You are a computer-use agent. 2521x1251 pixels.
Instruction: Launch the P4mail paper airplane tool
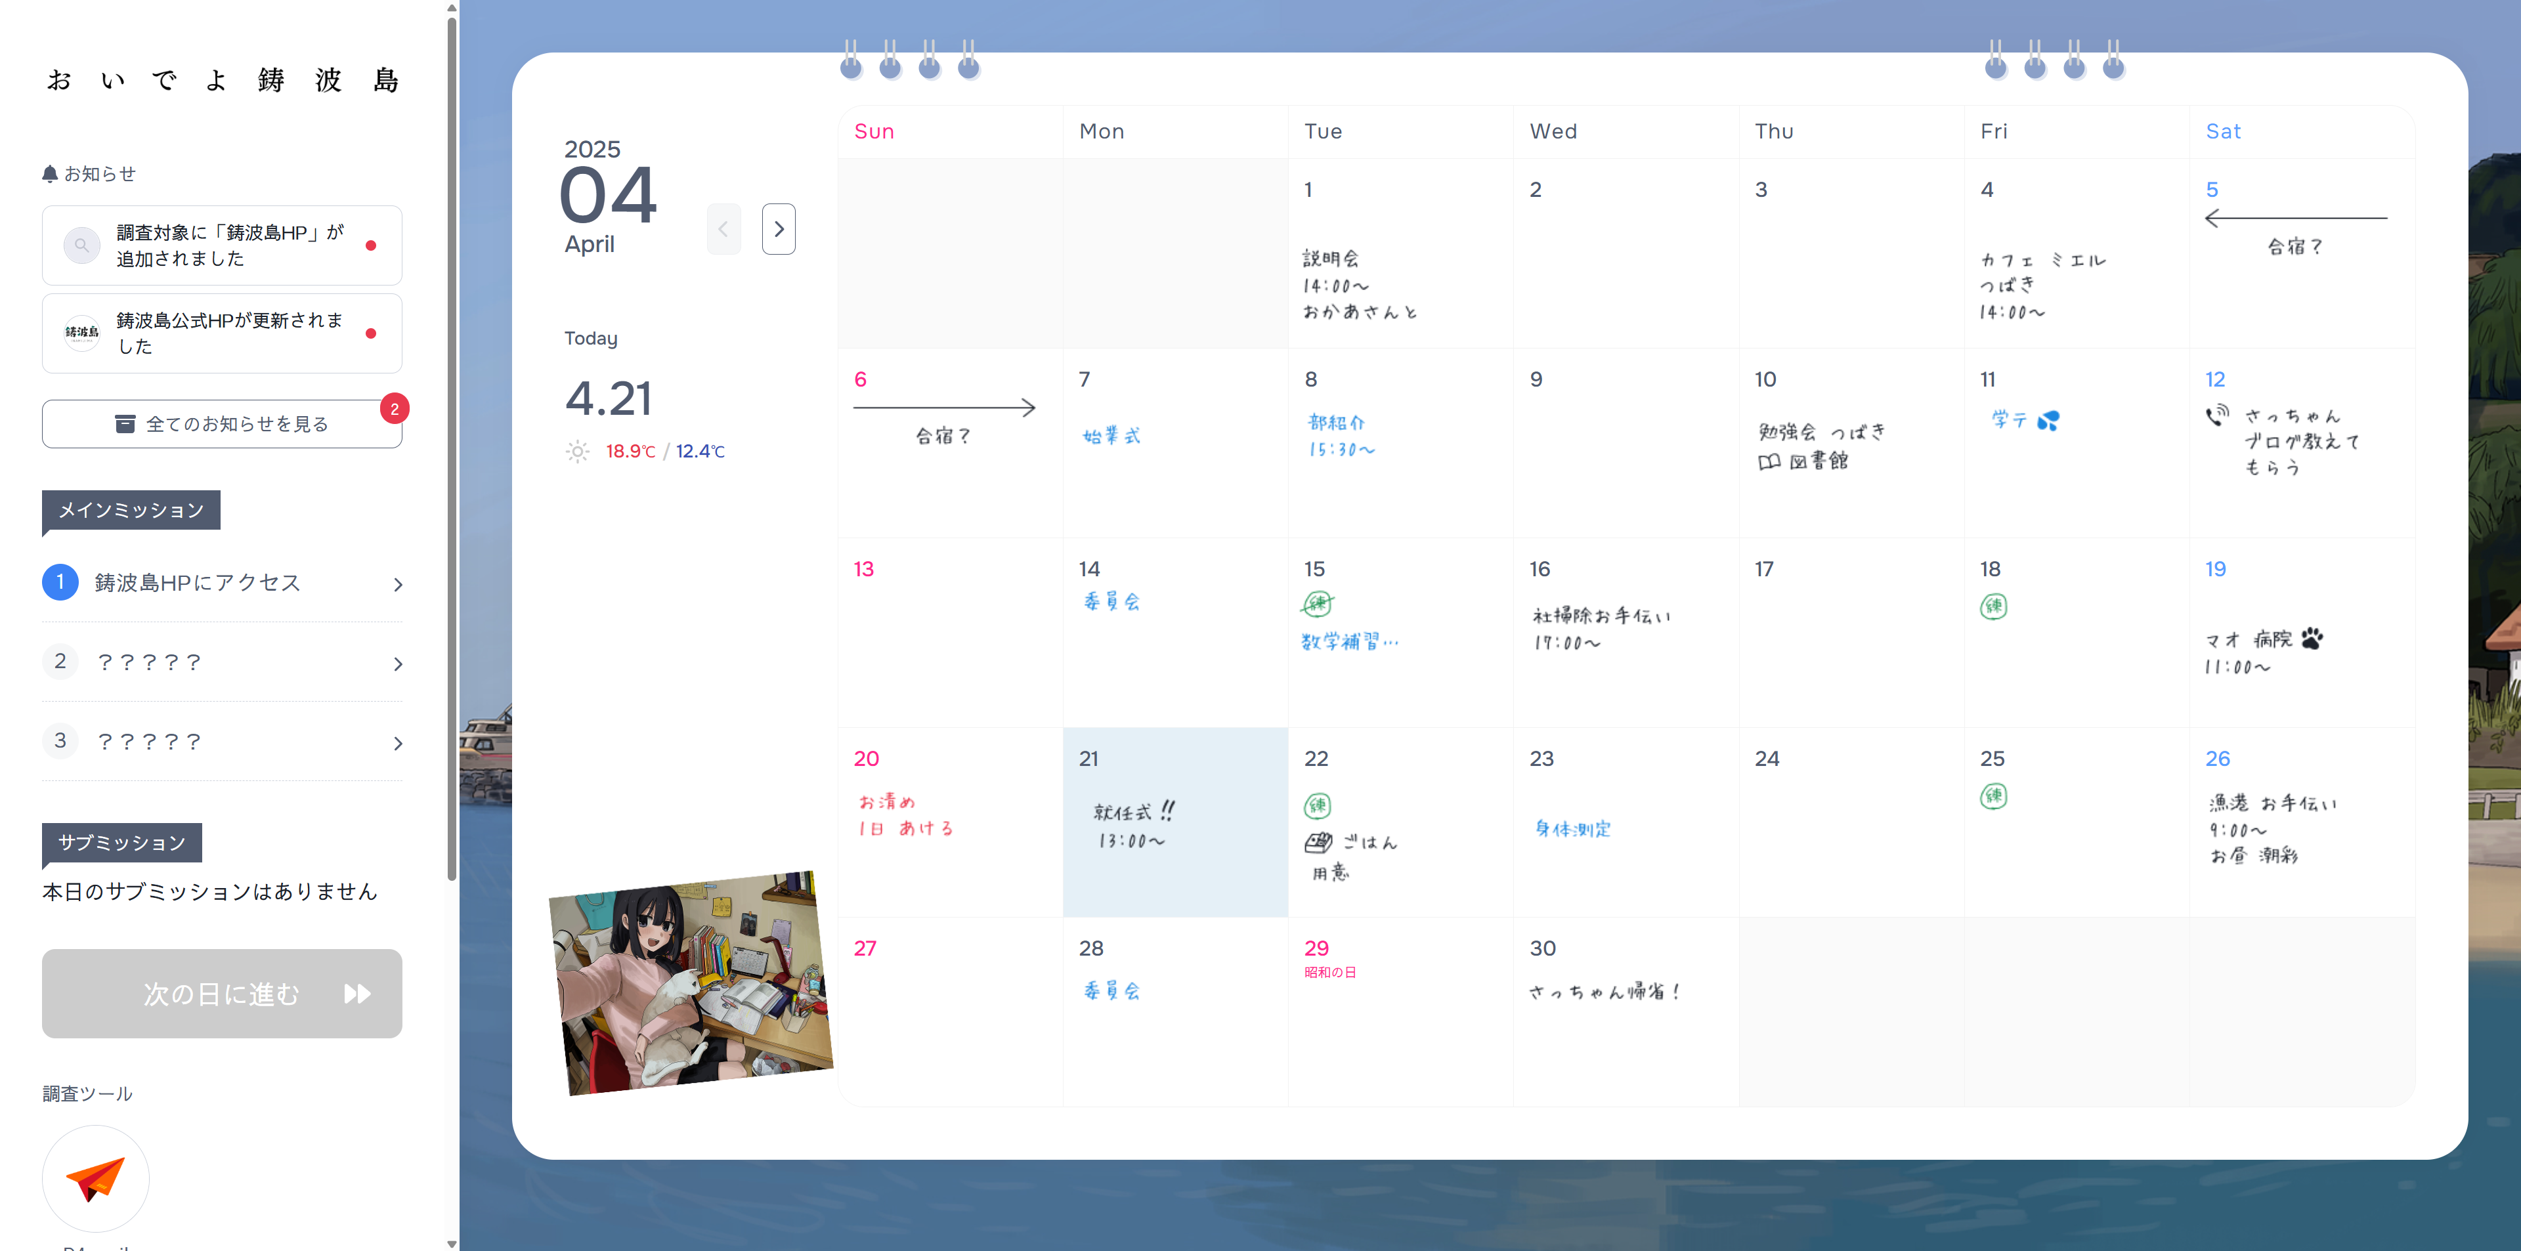pos(94,1179)
